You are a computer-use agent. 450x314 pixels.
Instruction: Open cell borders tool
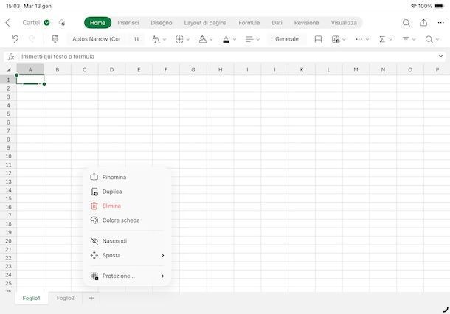[180, 39]
